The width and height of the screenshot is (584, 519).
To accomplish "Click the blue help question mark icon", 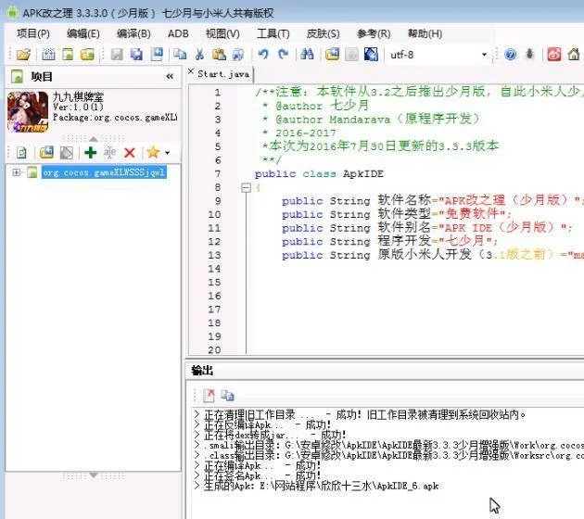I will 510,55.
